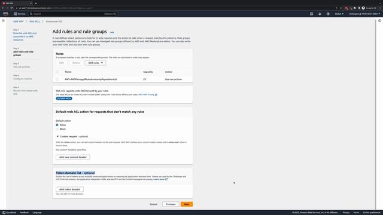Open Cookie preferences in the footer
The height and width of the screenshot is (215, 383).
click(x=372, y=213)
